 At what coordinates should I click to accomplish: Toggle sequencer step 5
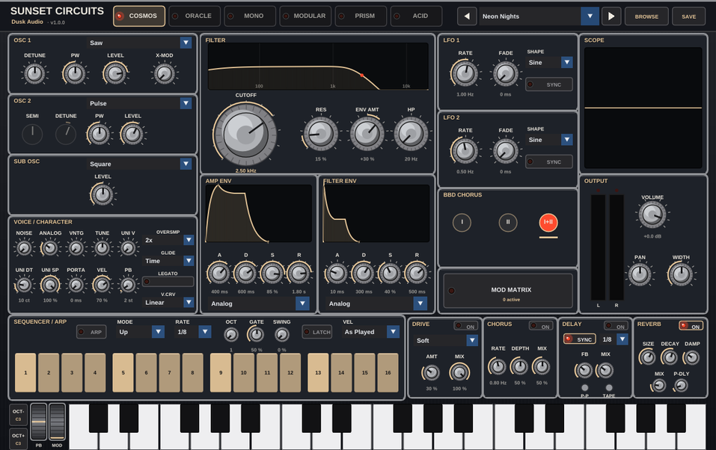click(x=123, y=373)
